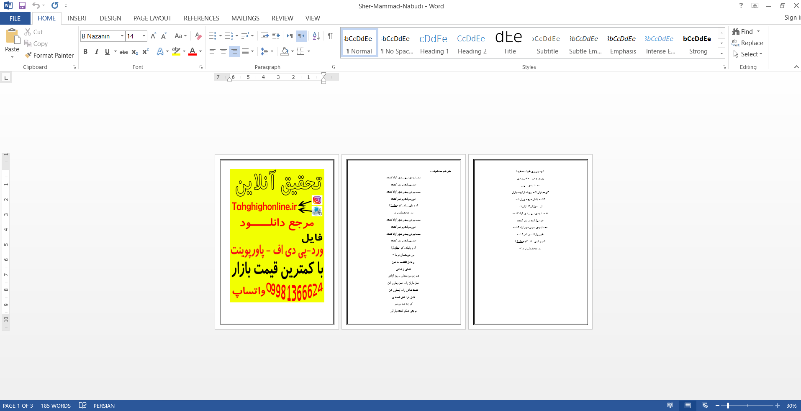Click the zoom slider handle

pyautogui.click(x=728, y=406)
